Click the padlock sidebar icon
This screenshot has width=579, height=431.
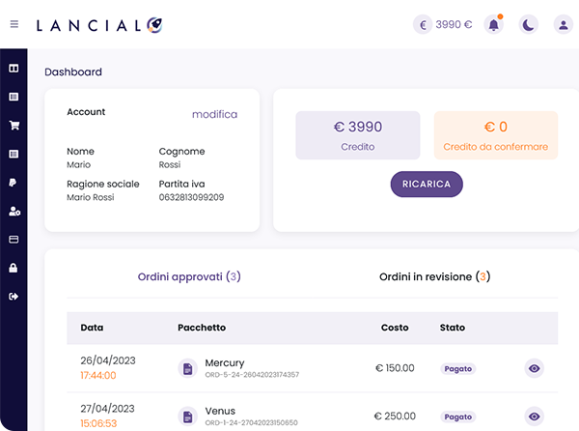point(14,268)
